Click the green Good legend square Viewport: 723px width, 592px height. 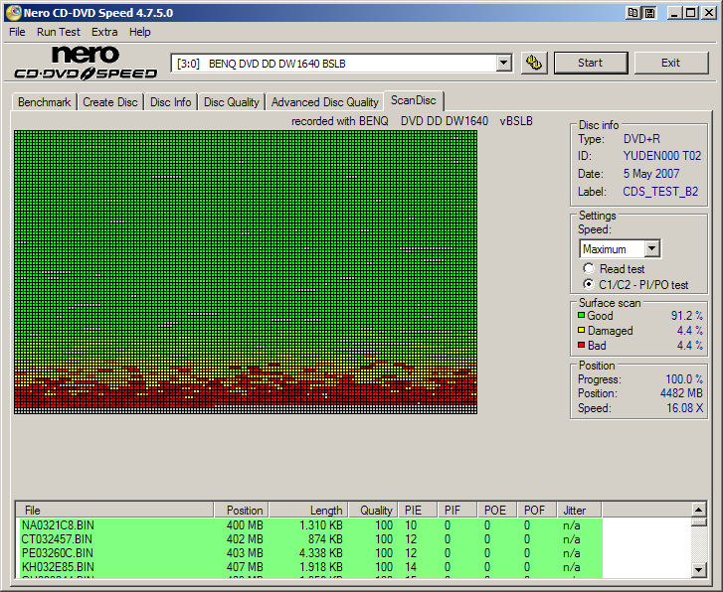tap(581, 316)
